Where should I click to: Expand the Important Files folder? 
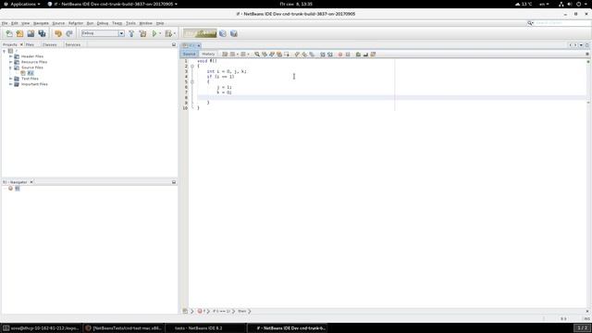[x=11, y=84]
